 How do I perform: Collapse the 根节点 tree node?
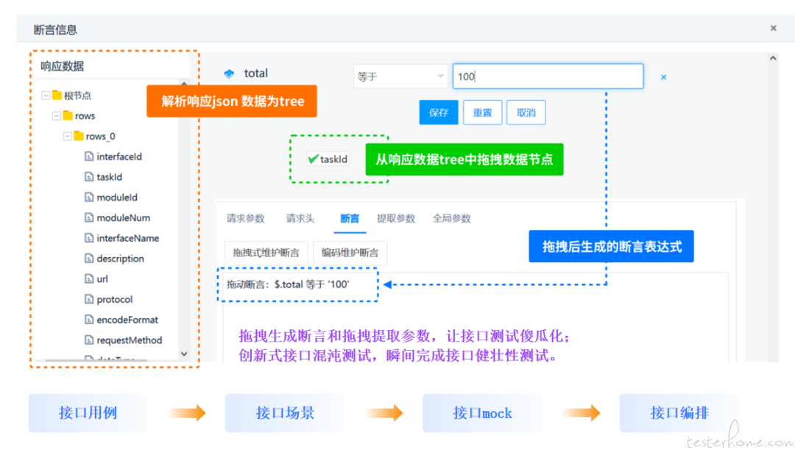tap(46, 95)
